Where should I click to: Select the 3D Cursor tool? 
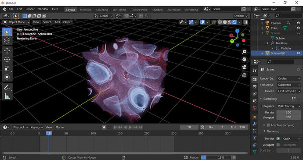[7, 40]
